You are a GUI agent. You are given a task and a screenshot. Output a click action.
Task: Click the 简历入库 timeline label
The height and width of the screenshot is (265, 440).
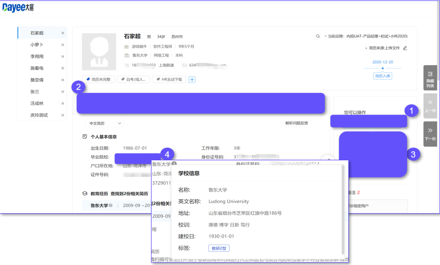(383, 76)
